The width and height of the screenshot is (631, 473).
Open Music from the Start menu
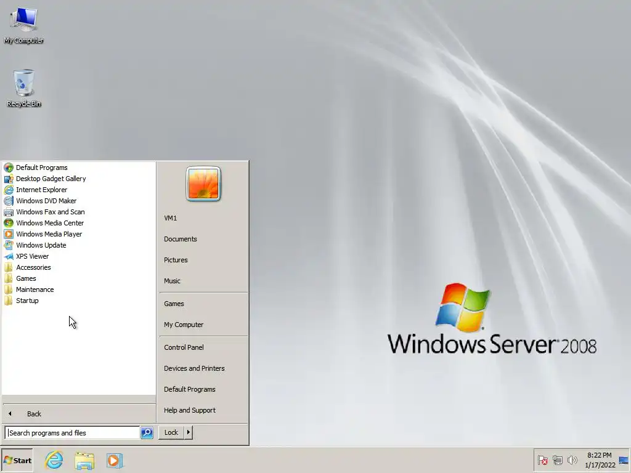point(173,281)
